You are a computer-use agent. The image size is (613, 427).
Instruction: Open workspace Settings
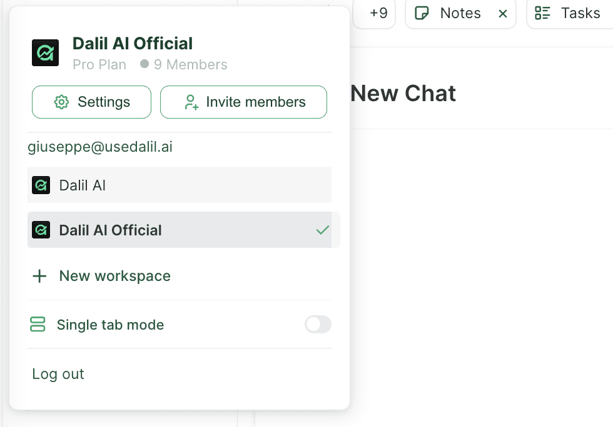pyautogui.click(x=91, y=102)
